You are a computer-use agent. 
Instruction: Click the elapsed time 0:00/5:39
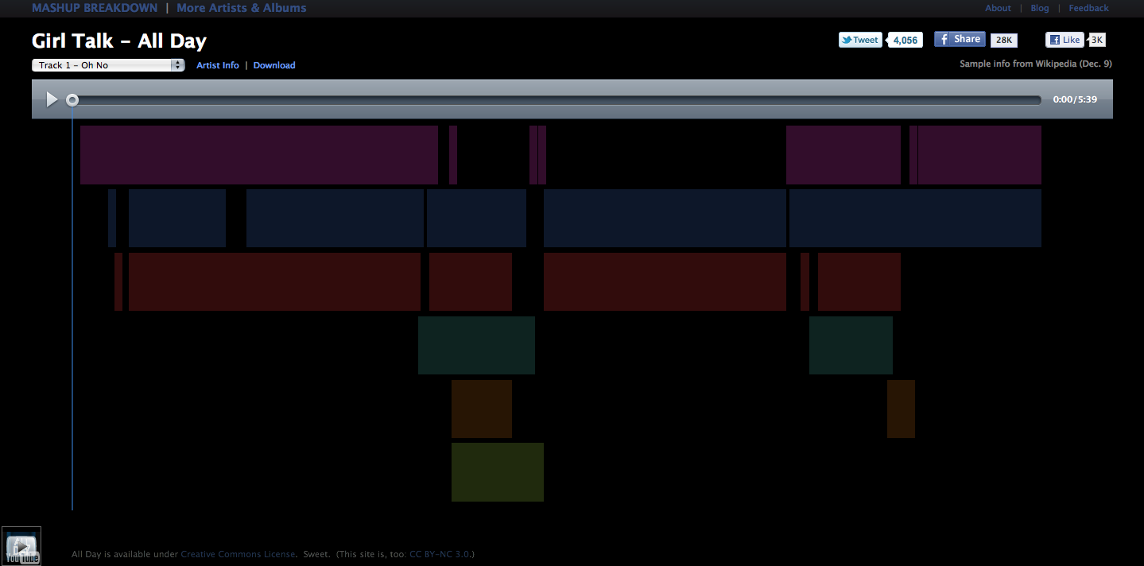1075,99
